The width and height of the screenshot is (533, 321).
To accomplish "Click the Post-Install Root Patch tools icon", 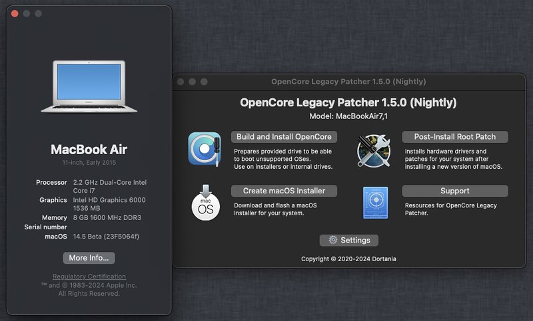I will (373, 150).
